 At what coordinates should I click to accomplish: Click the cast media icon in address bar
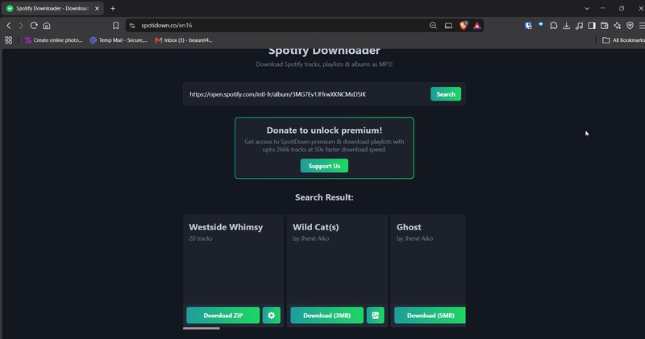click(x=448, y=26)
